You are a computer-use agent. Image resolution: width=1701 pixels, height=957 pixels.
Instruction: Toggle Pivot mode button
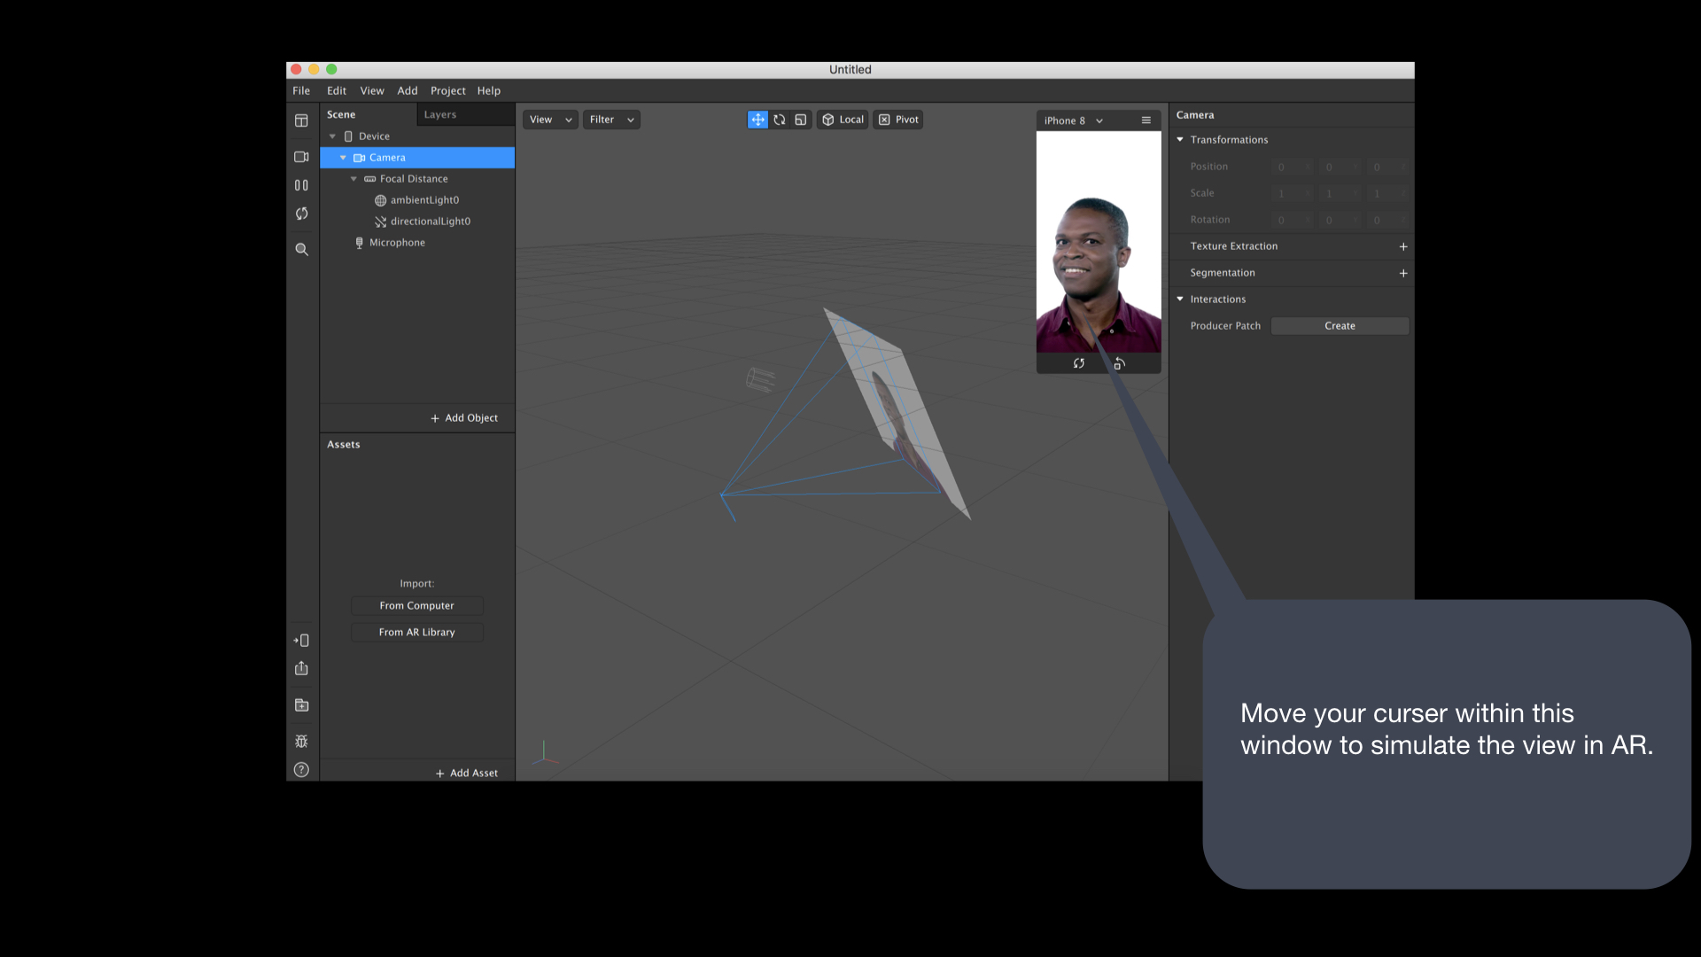coord(898,120)
